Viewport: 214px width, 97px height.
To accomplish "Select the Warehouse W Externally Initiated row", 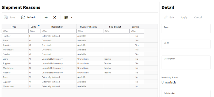I will 73,86.
